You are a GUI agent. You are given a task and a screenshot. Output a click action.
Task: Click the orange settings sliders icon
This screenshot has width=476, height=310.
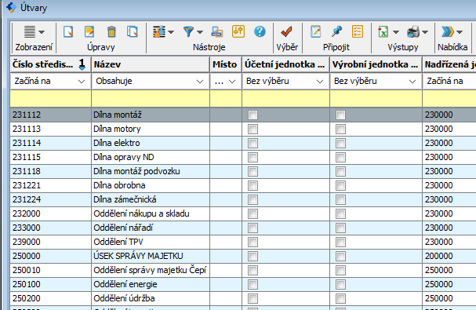click(238, 31)
